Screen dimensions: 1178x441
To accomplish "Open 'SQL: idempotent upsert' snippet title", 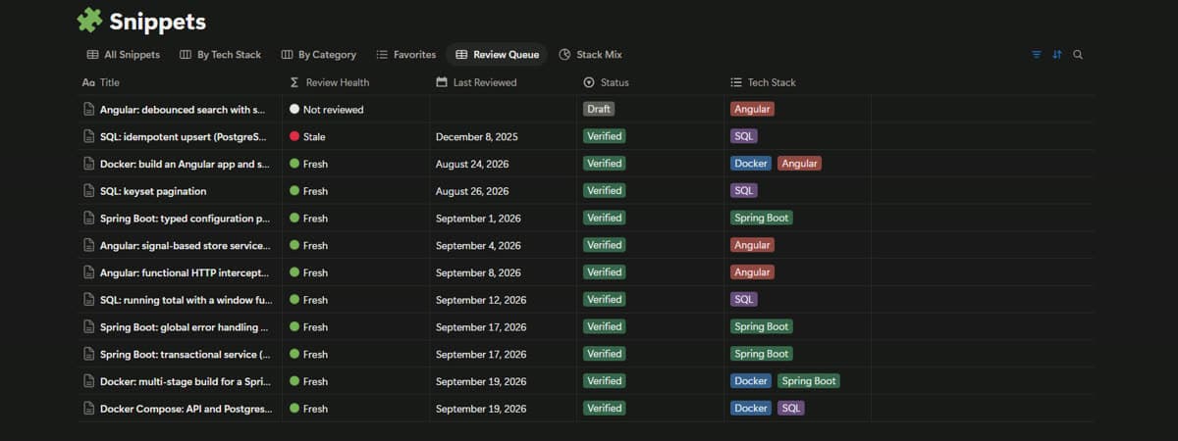I will pyautogui.click(x=184, y=137).
